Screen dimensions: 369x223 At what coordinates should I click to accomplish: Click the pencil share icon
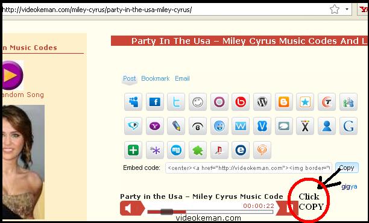(x=176, y=126)
